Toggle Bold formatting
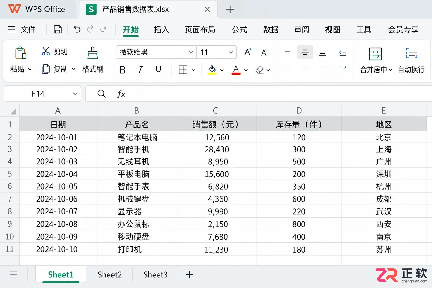The width and height of the screenshot is (432, 288). [x=122, y=70]
